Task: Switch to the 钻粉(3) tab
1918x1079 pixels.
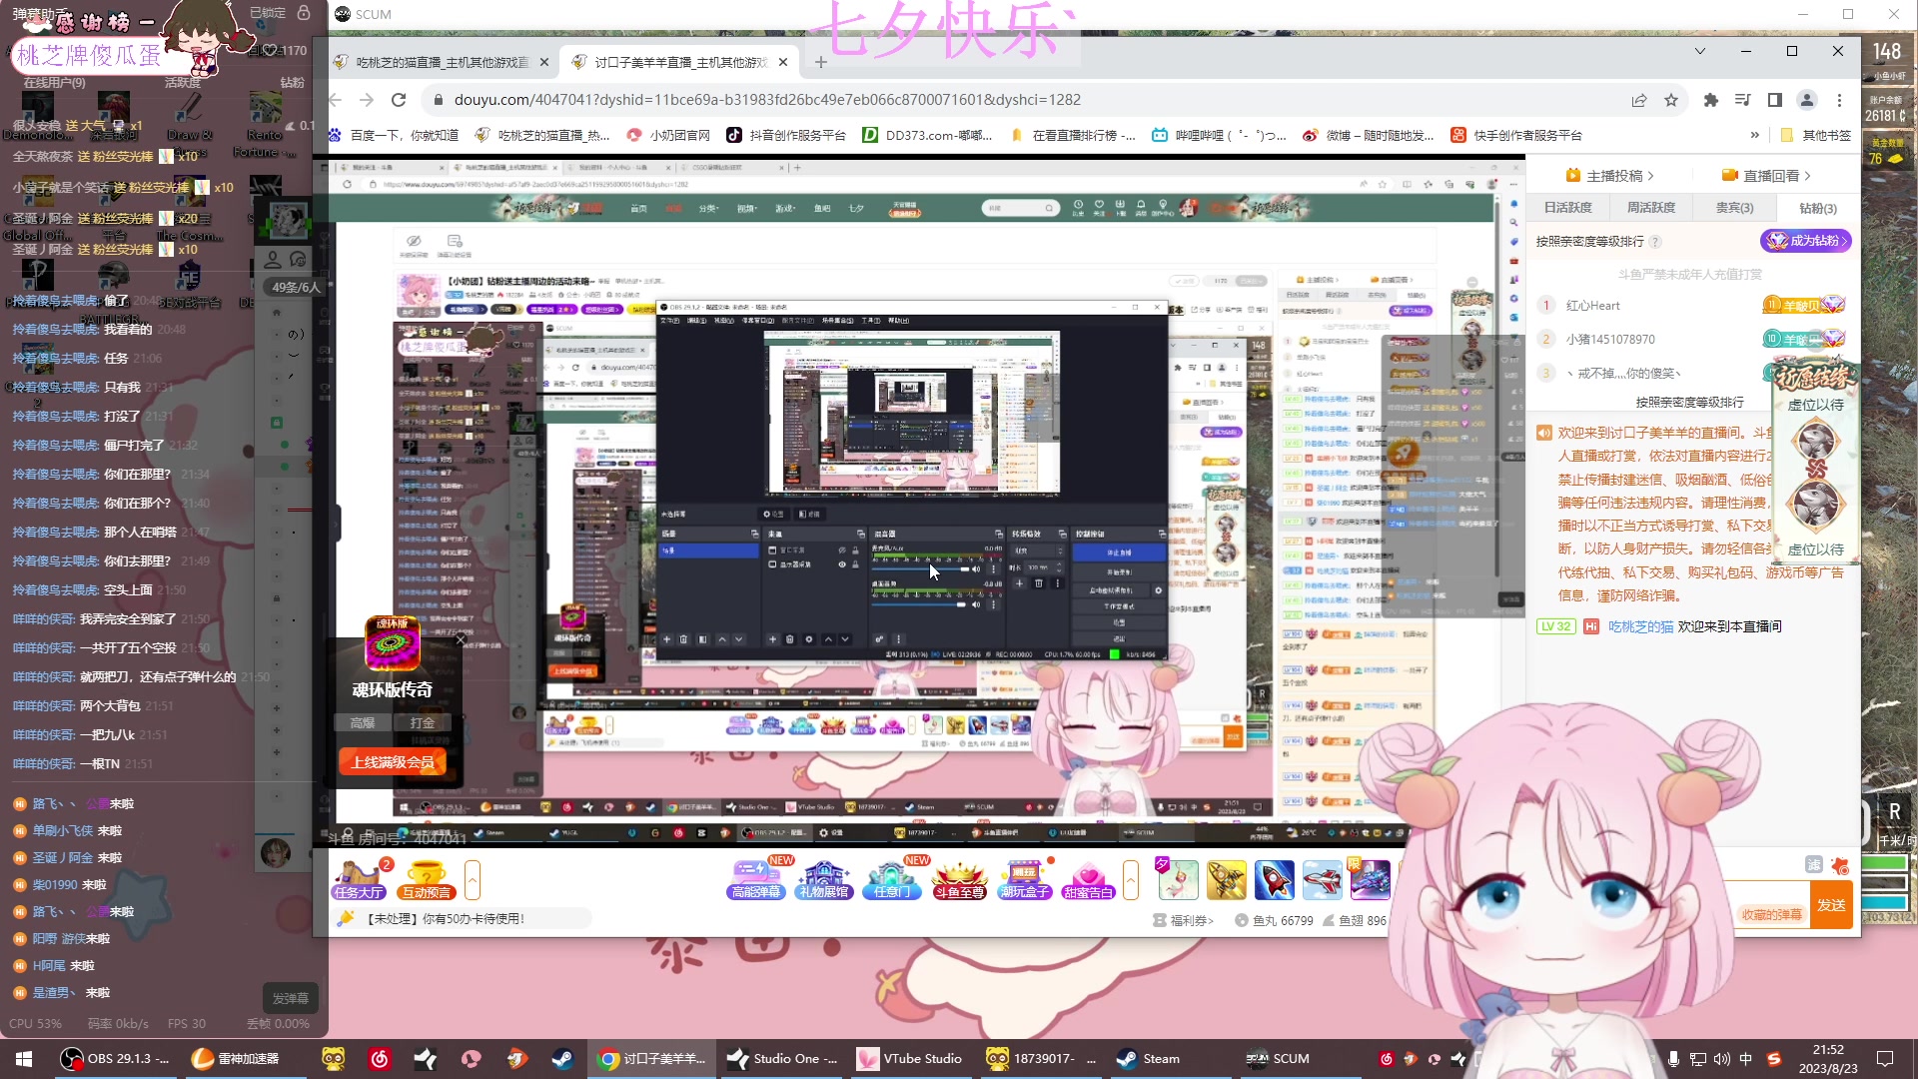Action: pyautogui.click(x=1817, y=208)
